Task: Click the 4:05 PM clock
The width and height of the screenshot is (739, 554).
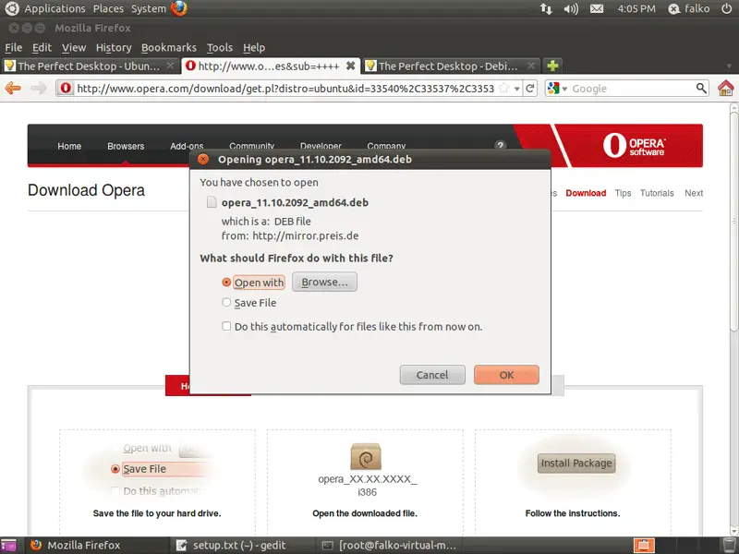Action: (636, 9)
